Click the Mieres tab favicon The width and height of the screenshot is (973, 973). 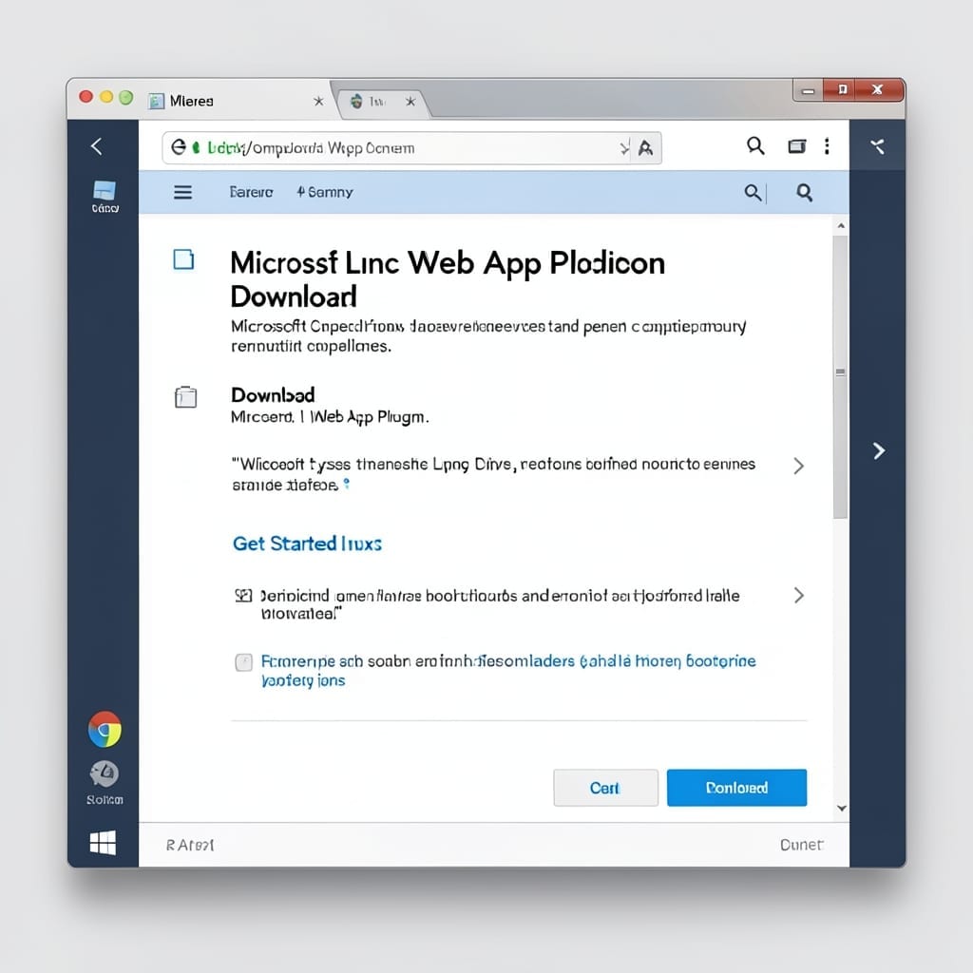pyautogui.click(x=157, y=101)
